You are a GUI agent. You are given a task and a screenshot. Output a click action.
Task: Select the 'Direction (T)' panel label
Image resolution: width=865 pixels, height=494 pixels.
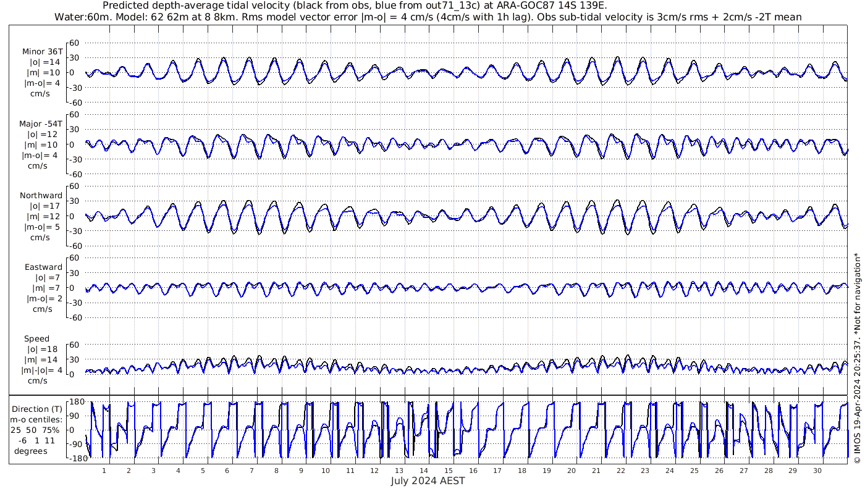[38, 409]
